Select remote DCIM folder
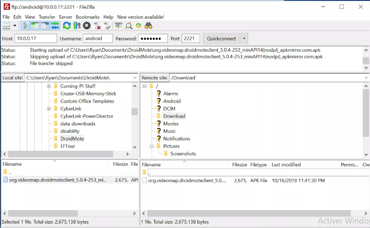 (169, 109)
